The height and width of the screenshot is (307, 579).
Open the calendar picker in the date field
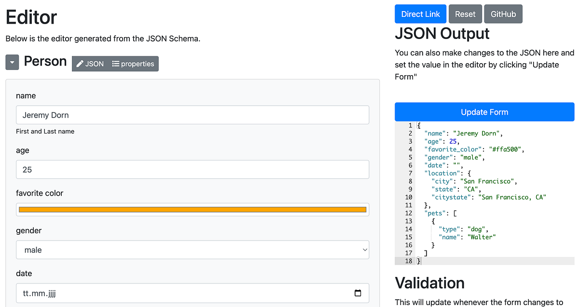358,293
